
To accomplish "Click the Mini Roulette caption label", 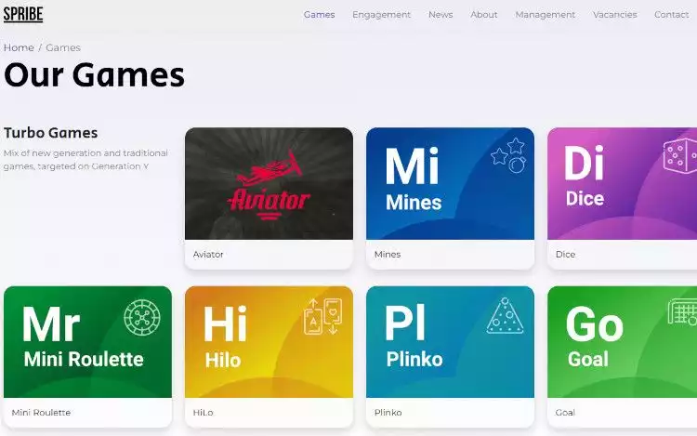I will coord(41,413).
